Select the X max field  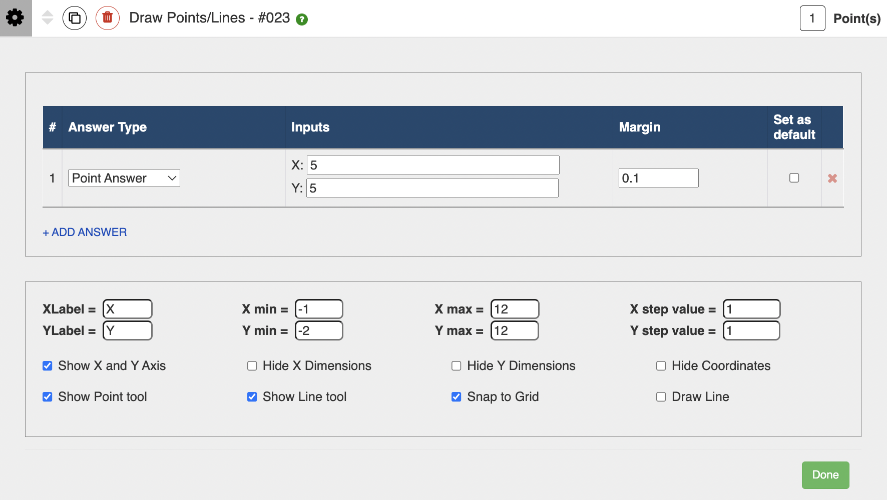[515, 309]
